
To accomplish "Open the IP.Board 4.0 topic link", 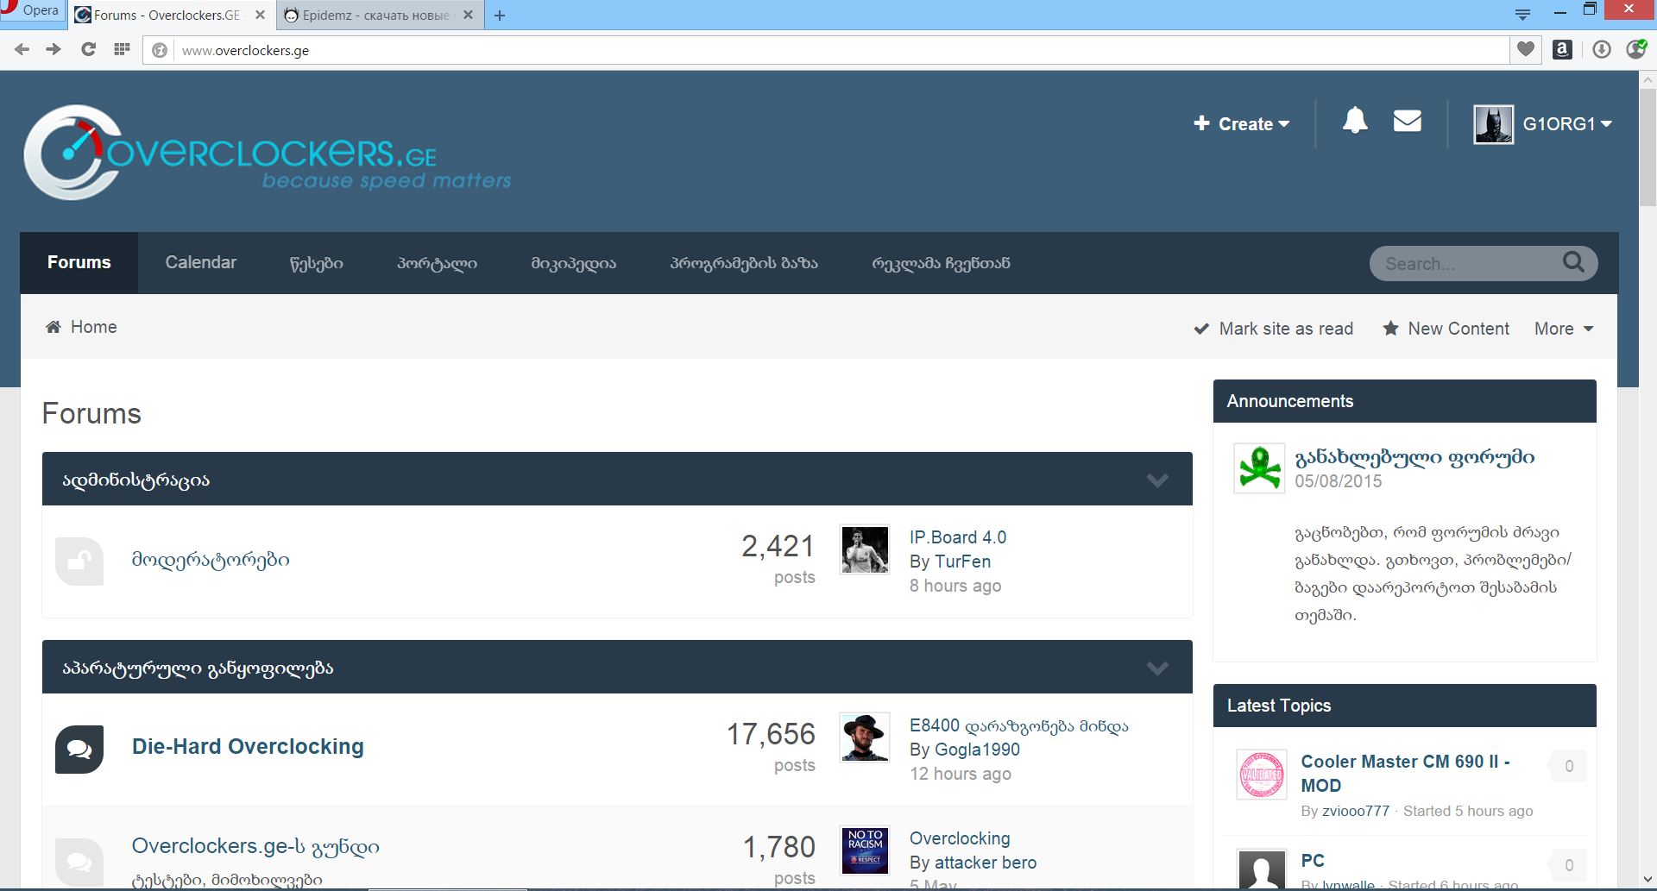I will point(957,537).
